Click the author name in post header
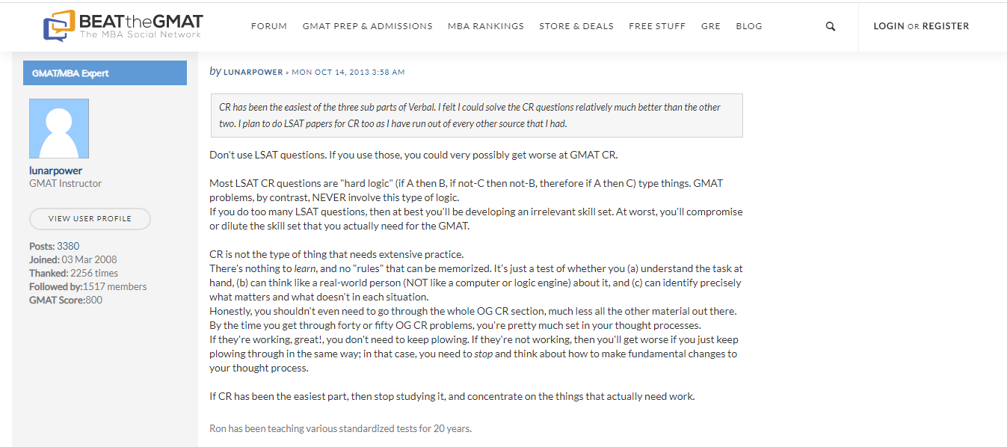This screenshot has width=1007, height=447. (253, 73)
